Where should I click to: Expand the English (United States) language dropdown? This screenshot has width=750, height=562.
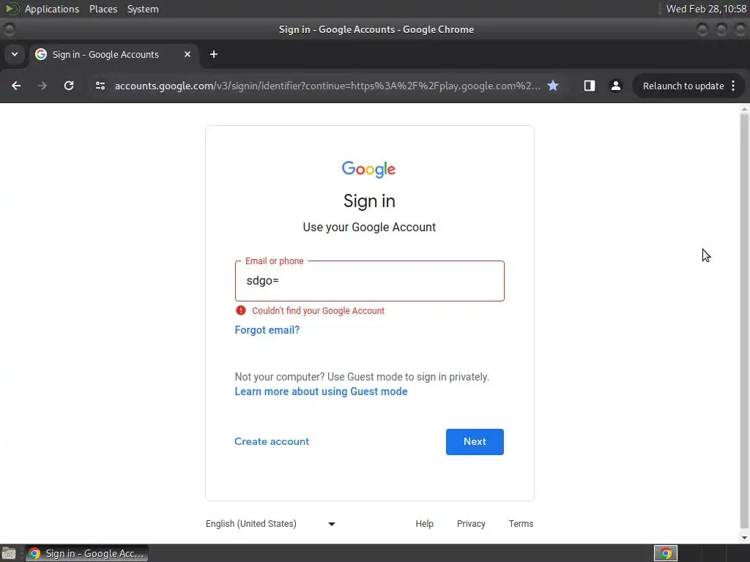coord(271,524)
